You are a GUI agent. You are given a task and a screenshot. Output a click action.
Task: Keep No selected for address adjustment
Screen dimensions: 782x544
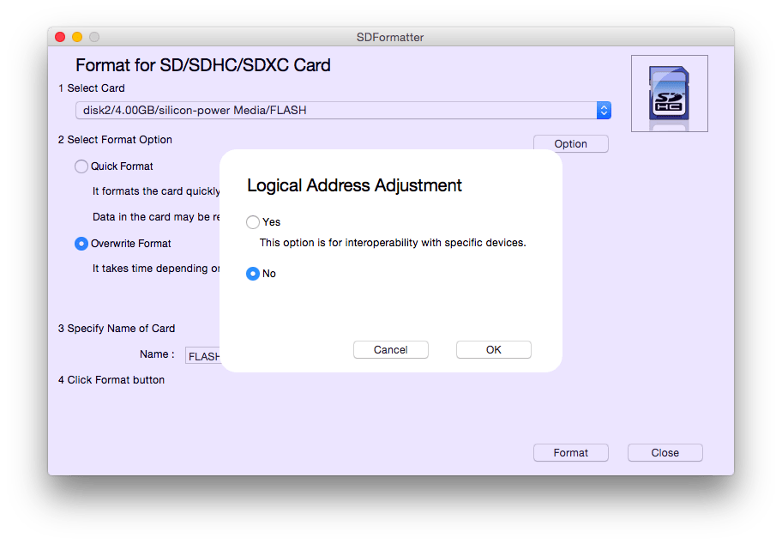(253, 273)
